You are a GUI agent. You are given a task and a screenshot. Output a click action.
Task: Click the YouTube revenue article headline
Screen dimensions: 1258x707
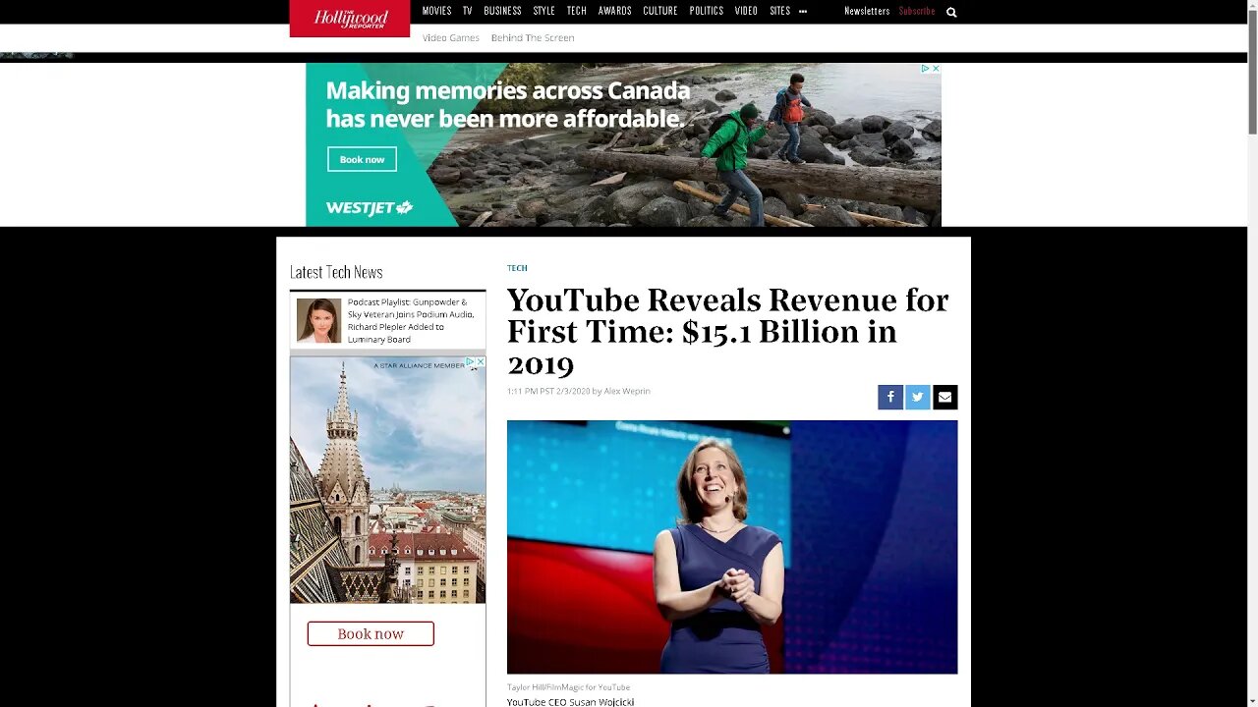tap(728, 332)
